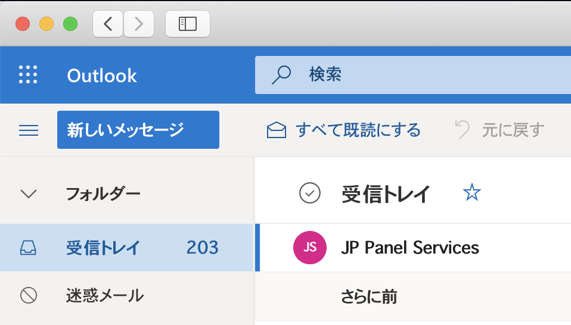571x325 pixels.
Task: Open the 受信トレイ folder in sidebar
Action: (103, 248)
